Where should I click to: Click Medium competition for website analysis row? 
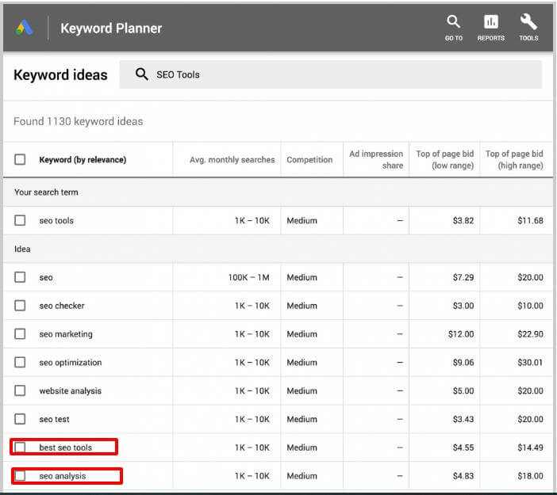[302, 390]
